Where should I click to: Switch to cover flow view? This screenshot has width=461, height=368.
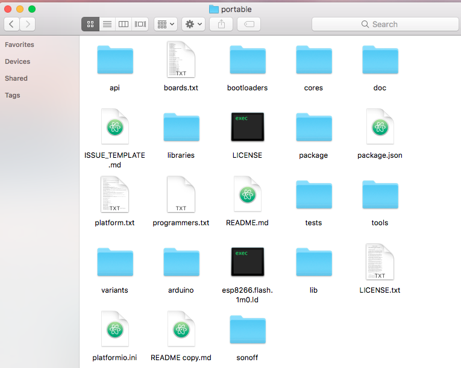[x=140, y=24]
